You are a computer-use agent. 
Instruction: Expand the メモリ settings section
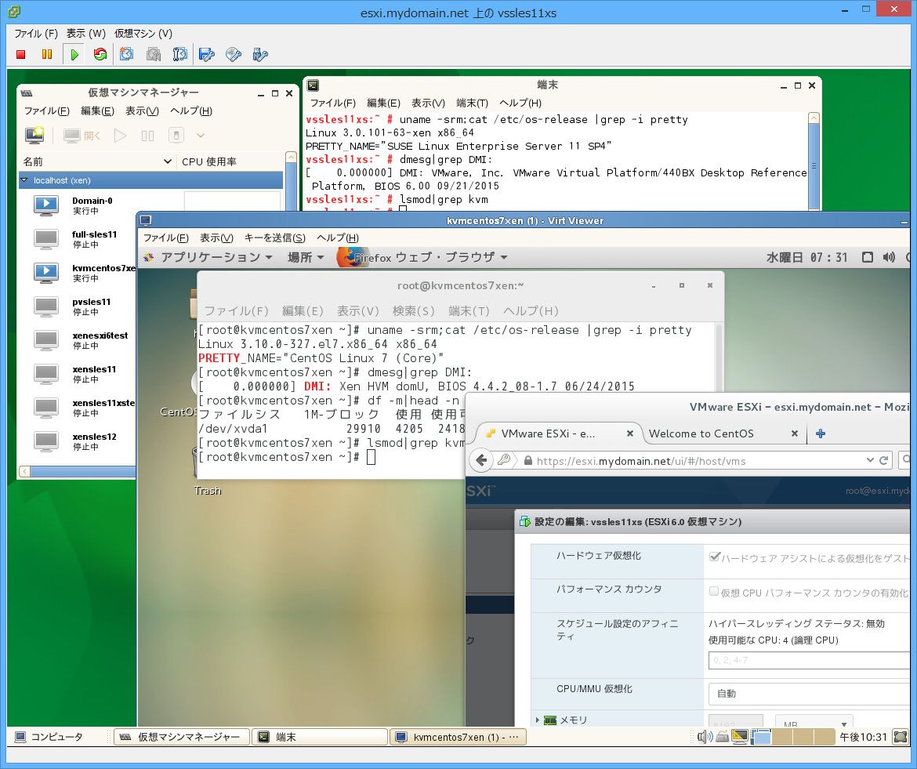point(538,720)
